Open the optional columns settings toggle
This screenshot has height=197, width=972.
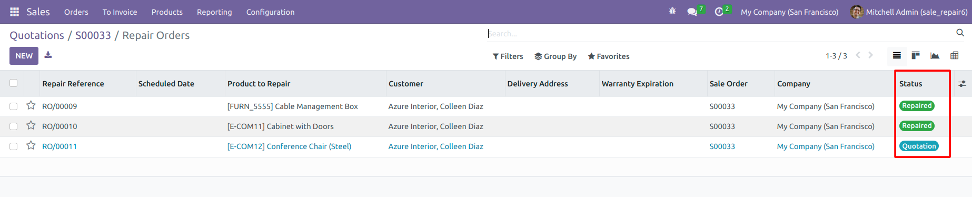click(962, 84)
